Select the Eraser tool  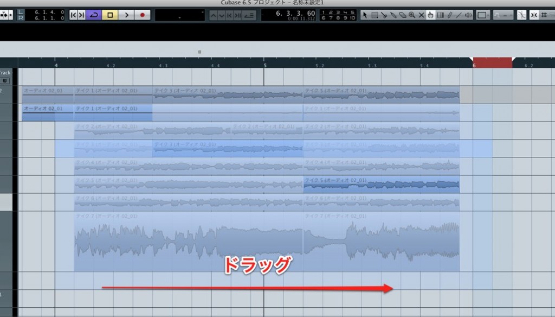[x=402, y=16]
